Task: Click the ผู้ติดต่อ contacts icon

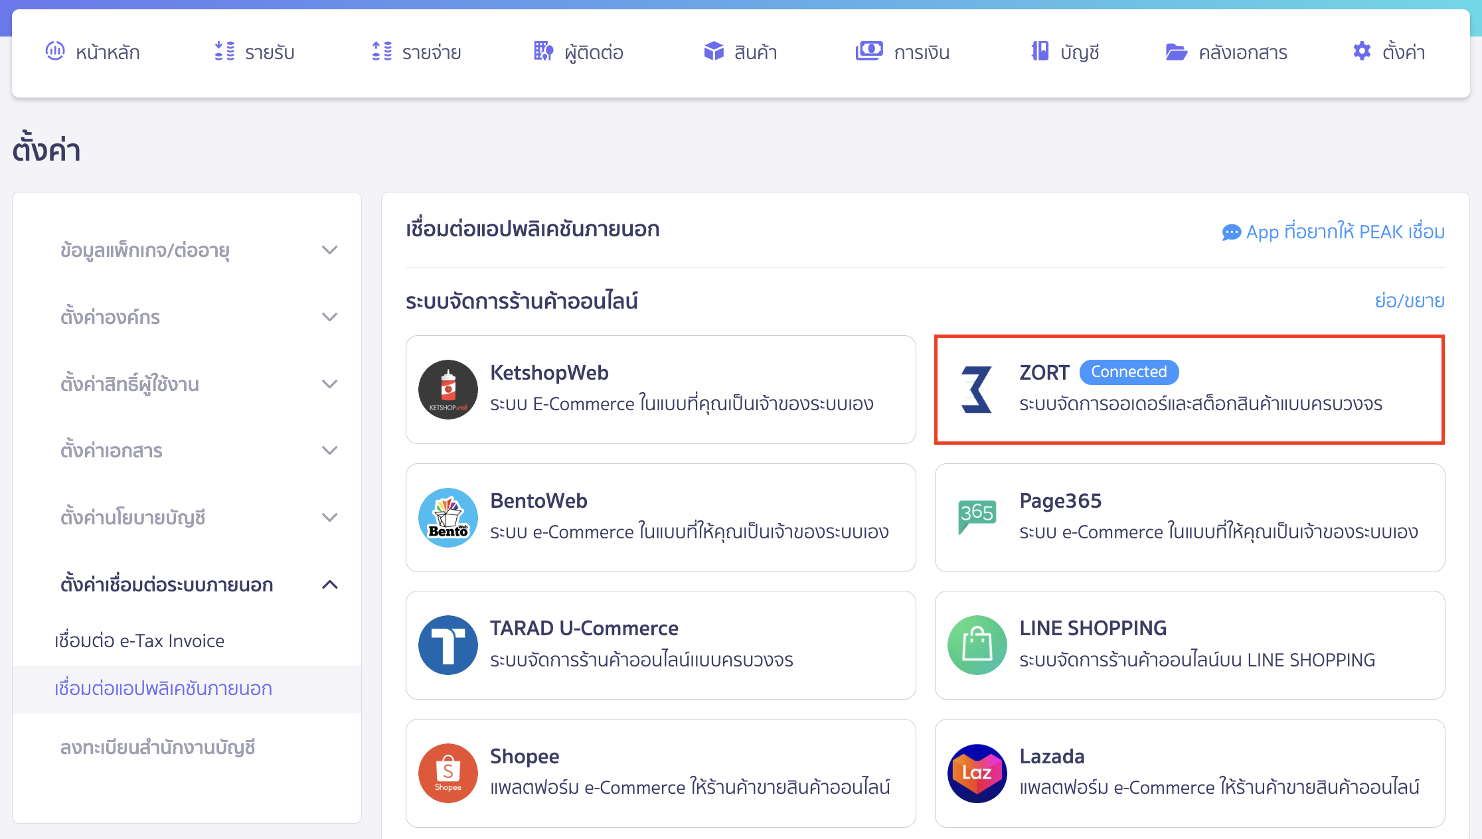Action: (543, 51)
